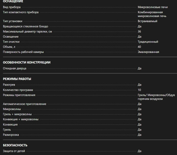Screen dimensions: 177x155
Task: Click the ОСОБЕННОСТИ КОНСТРУКЦИИ section heading
Action: 27,62
